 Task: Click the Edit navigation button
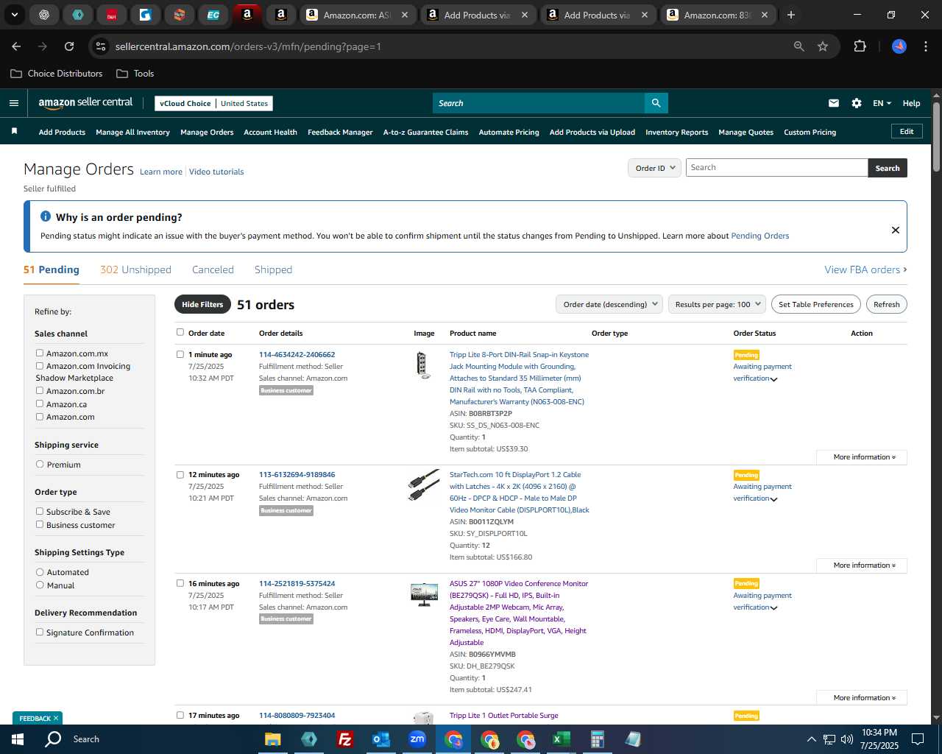click(907, 131)
